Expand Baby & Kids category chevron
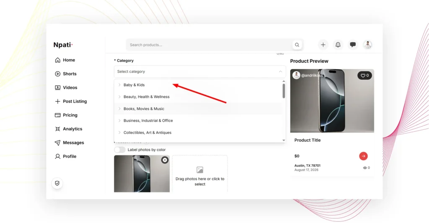 tap(119, 85)
